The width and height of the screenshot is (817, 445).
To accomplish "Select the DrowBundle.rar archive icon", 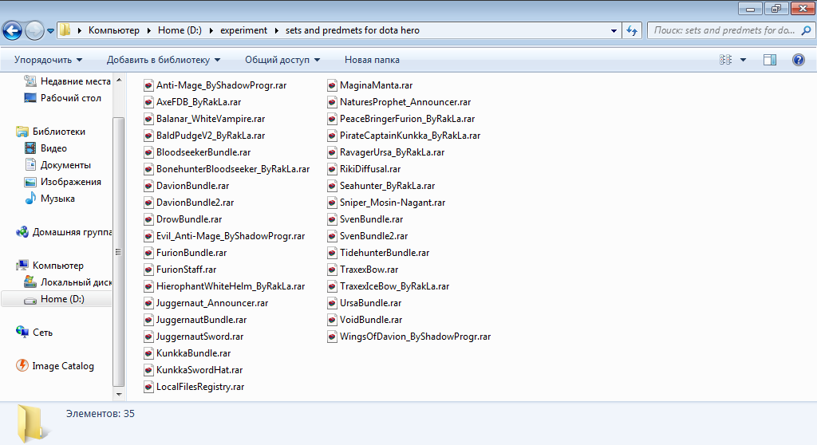I will (x=148, y=219).
